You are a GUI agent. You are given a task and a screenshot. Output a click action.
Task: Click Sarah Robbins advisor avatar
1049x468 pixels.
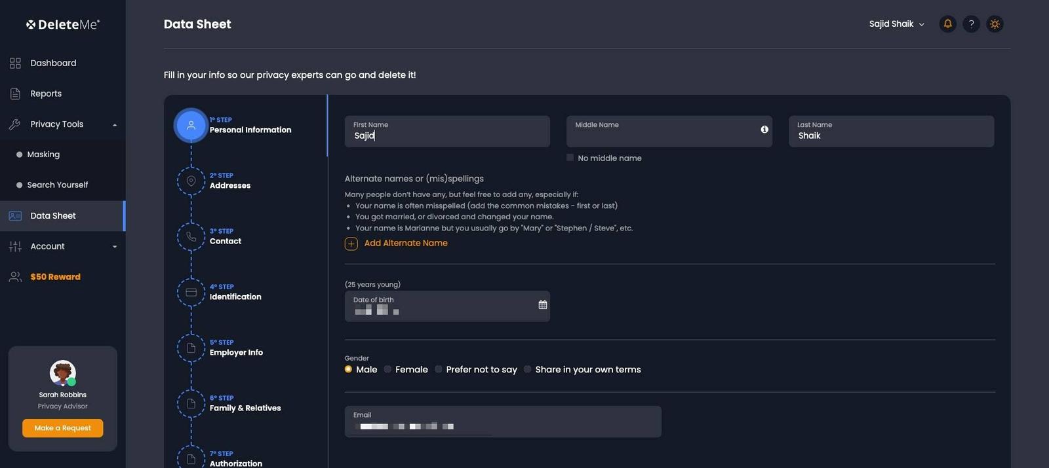coord(62,373)
